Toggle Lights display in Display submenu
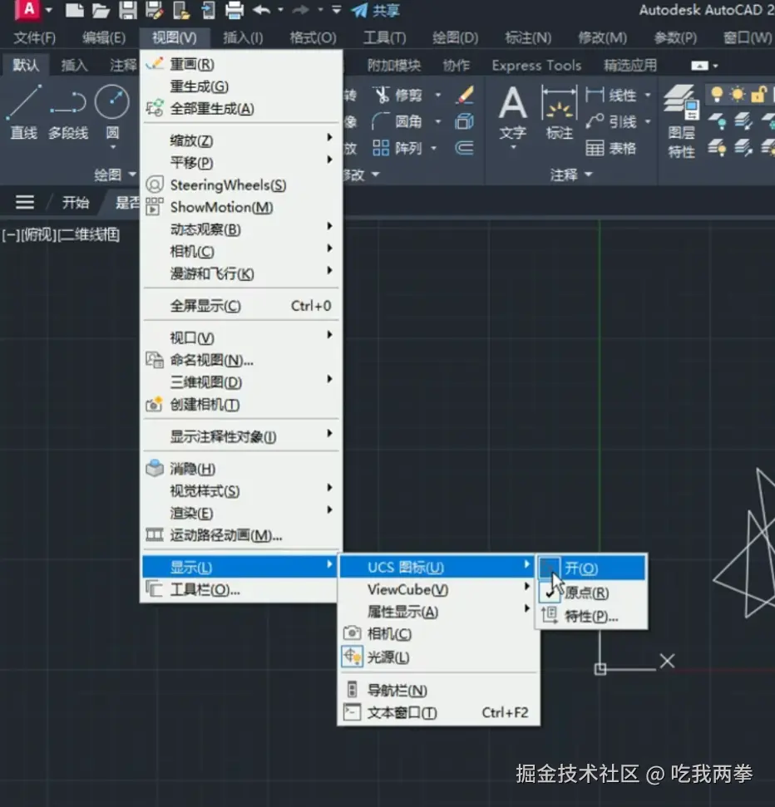Viewport: 775px width, 807px height. [437, 657]
